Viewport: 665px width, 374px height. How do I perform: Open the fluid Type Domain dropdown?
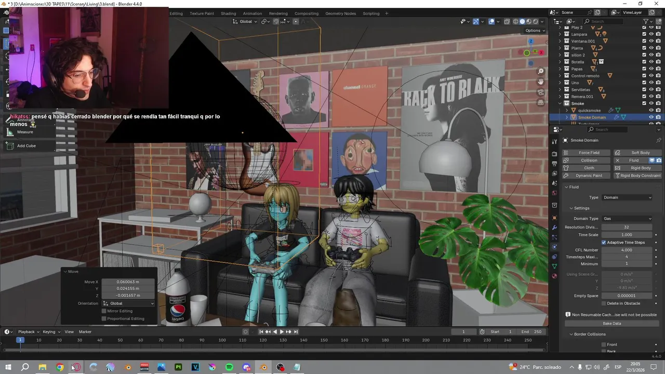(627, 197)
